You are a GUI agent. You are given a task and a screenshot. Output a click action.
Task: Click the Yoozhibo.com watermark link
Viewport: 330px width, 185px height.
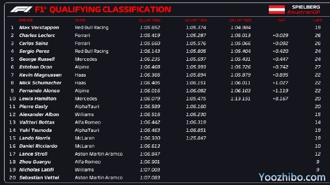pyautogui.click(x=292, y=177)
